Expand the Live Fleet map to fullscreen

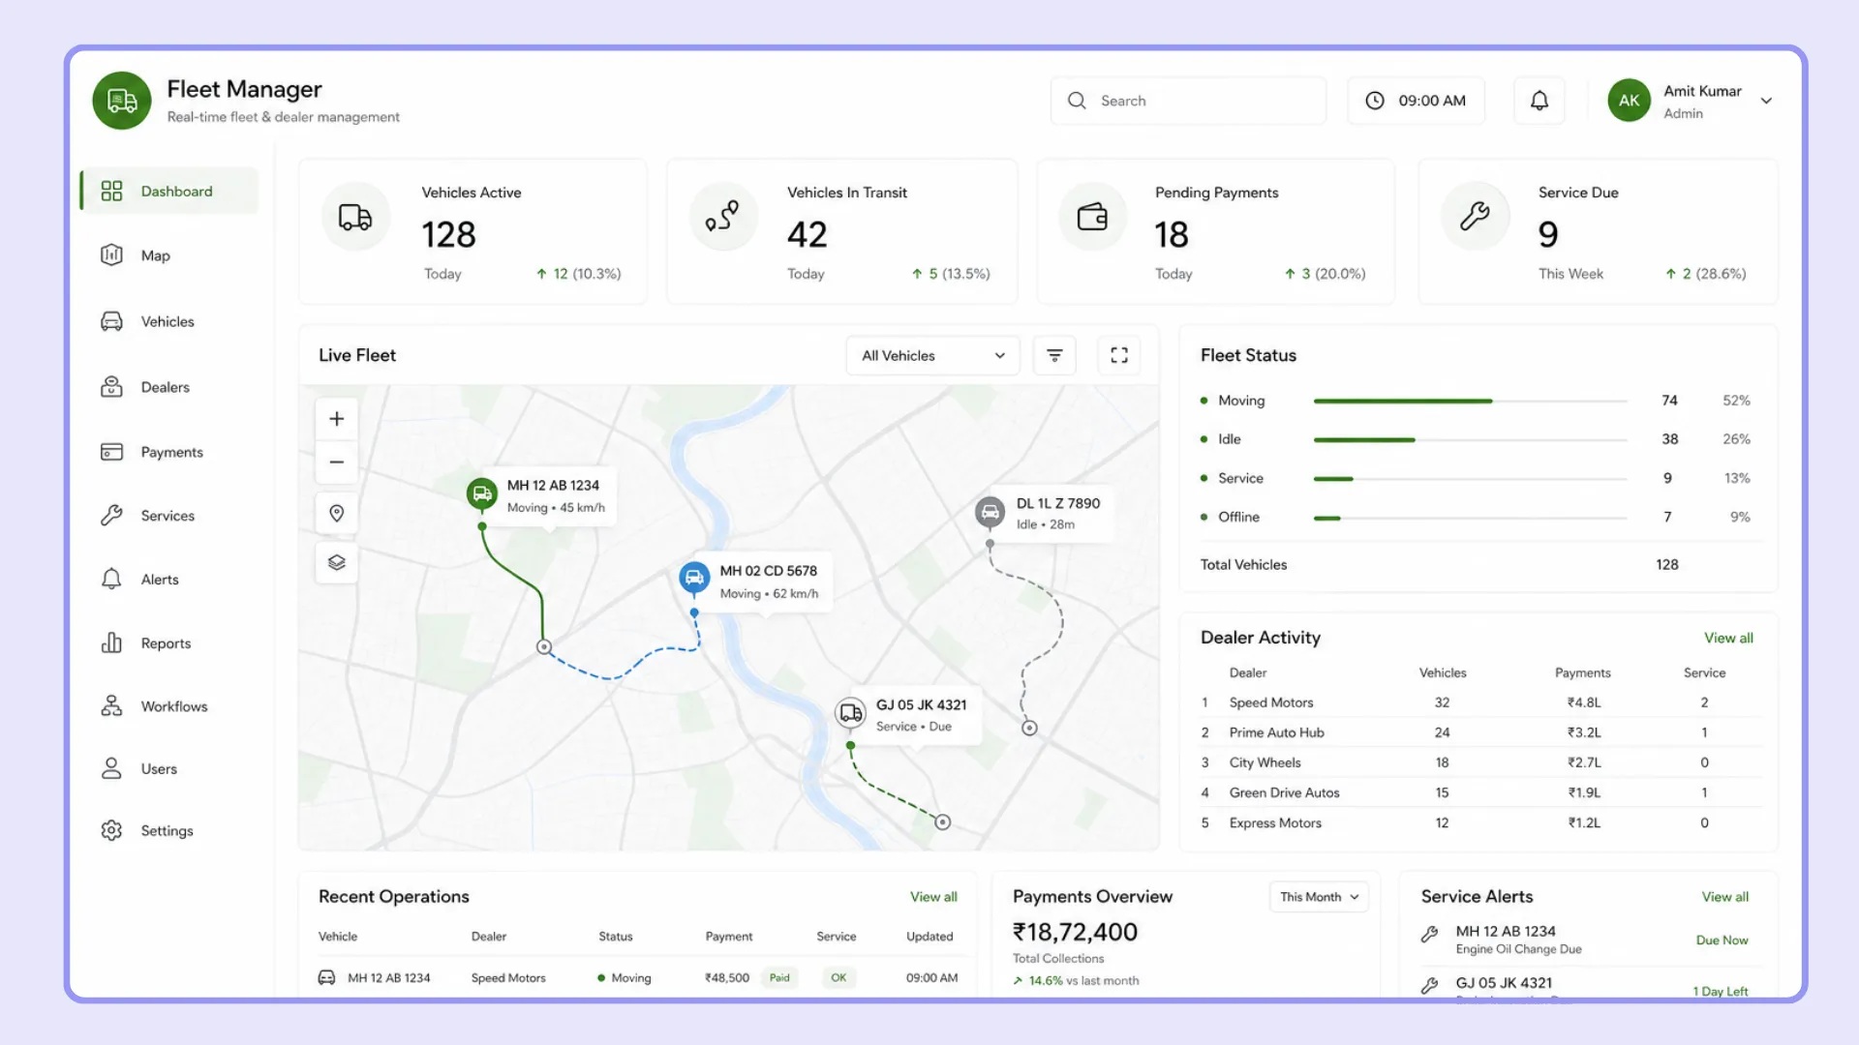click(x=1119, y=355)
